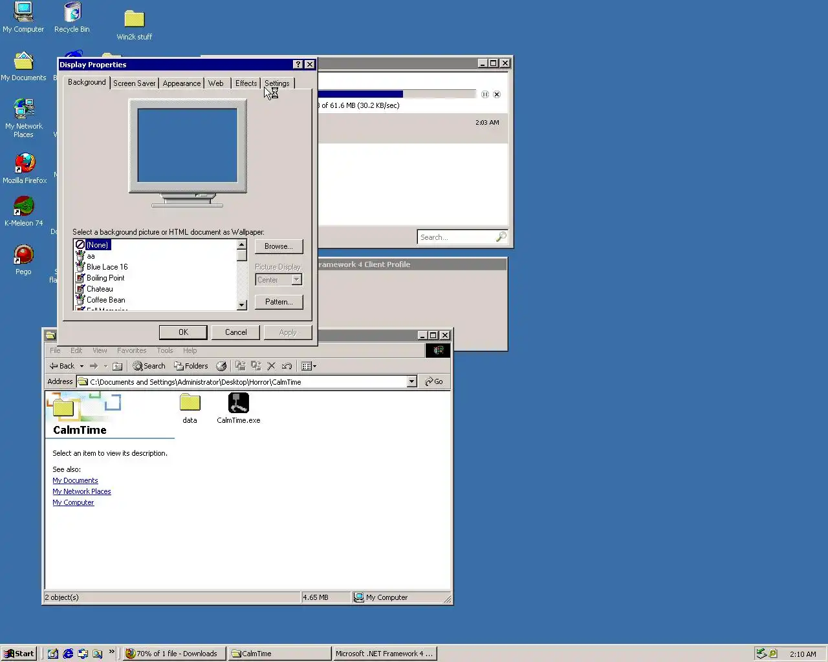Click network tray icon in system tray

[x=761, y=654]
